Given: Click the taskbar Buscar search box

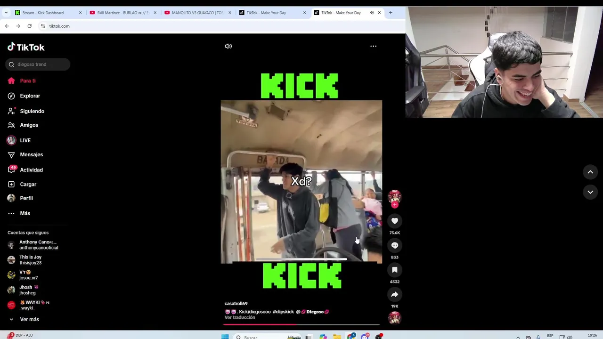Looking at the screenshot, I should pyautogui.click(x=268, y=337).
